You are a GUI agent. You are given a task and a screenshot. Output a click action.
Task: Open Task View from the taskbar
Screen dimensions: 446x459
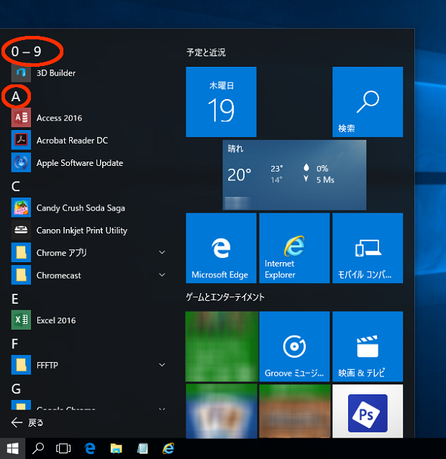(x=63, y=448)
